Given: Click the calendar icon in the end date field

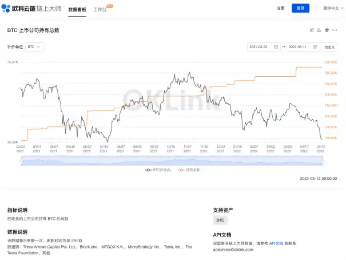Looking at the screenshot, I should coord(315,47).
